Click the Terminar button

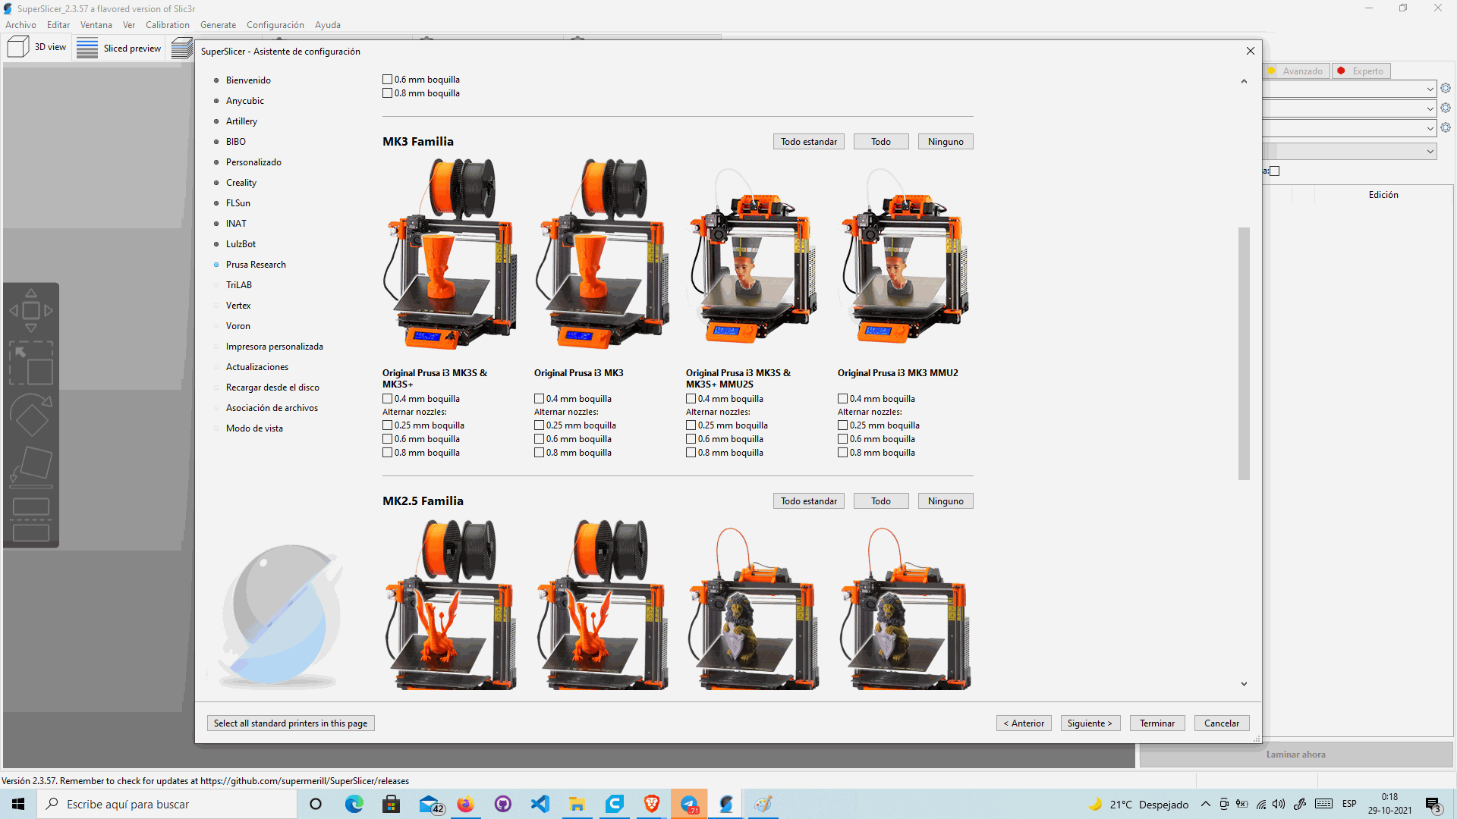click(1157, 723)
